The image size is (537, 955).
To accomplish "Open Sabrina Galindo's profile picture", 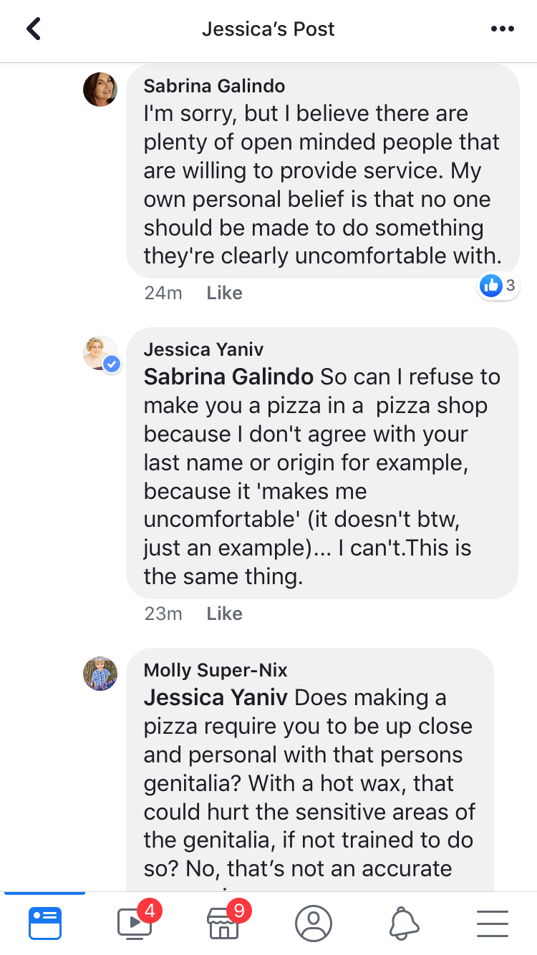I will (x=100, y=89).
